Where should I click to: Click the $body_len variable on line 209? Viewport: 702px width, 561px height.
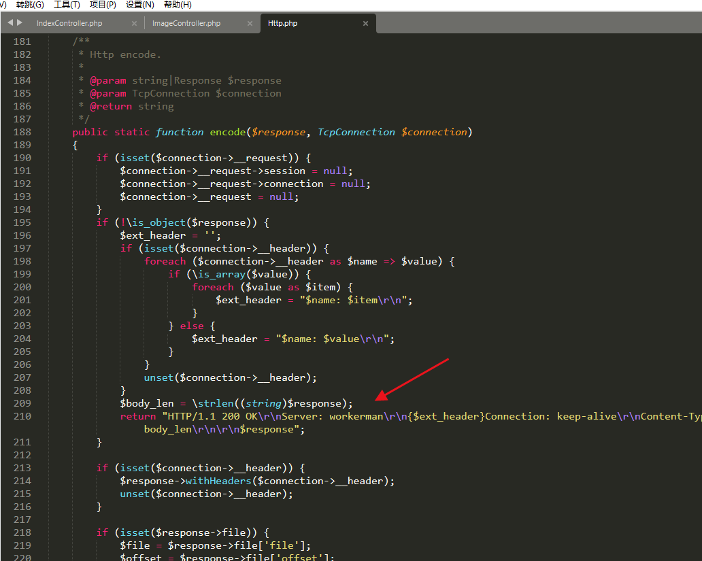(147, 403)
